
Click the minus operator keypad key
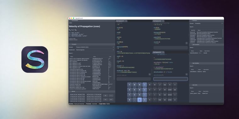pyautogui.click(x=144, y=95)
